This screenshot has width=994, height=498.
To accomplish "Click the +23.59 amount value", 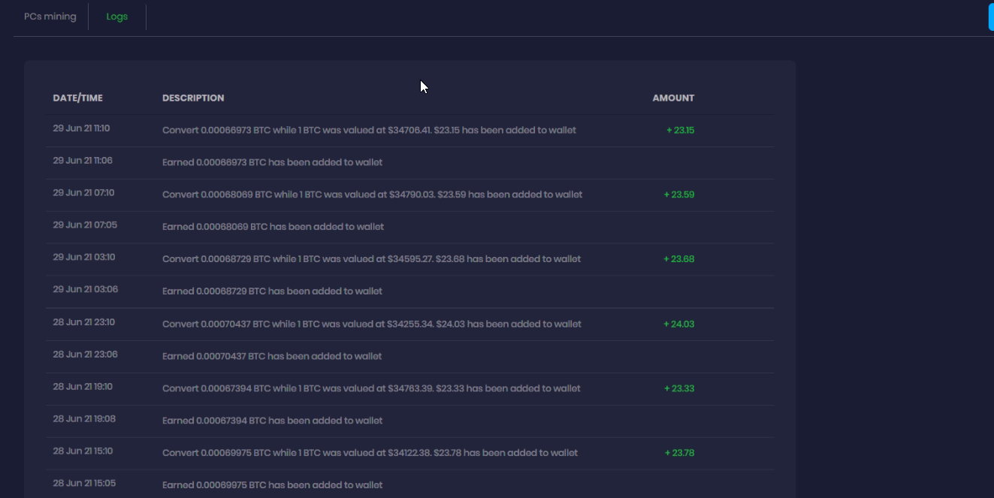I will pyautogui.click(x=679, y=195).
